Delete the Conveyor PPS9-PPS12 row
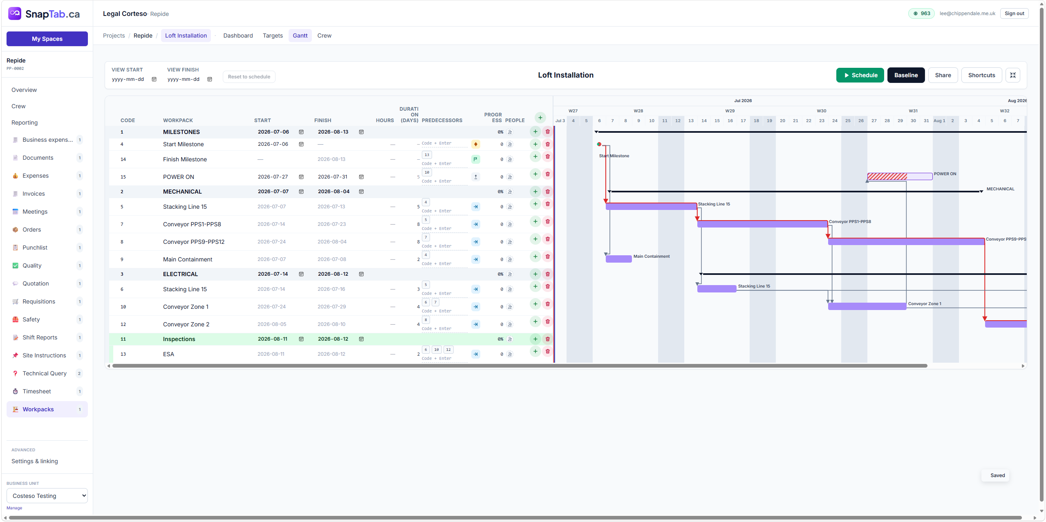The image size is (1046, 522). coord(547,239)
